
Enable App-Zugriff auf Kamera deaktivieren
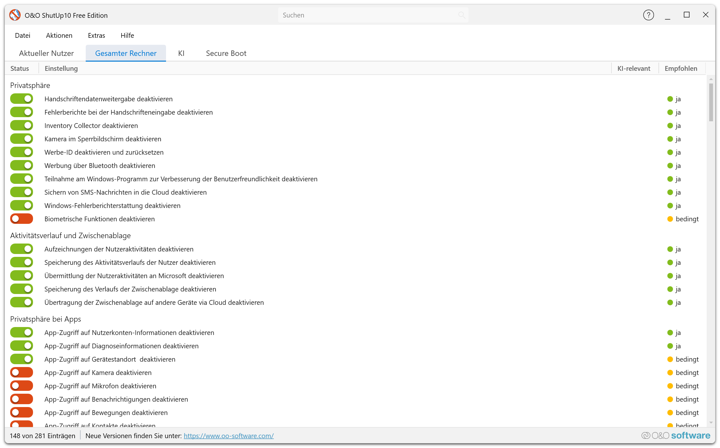pyautogui.click(x=22, y=372)
